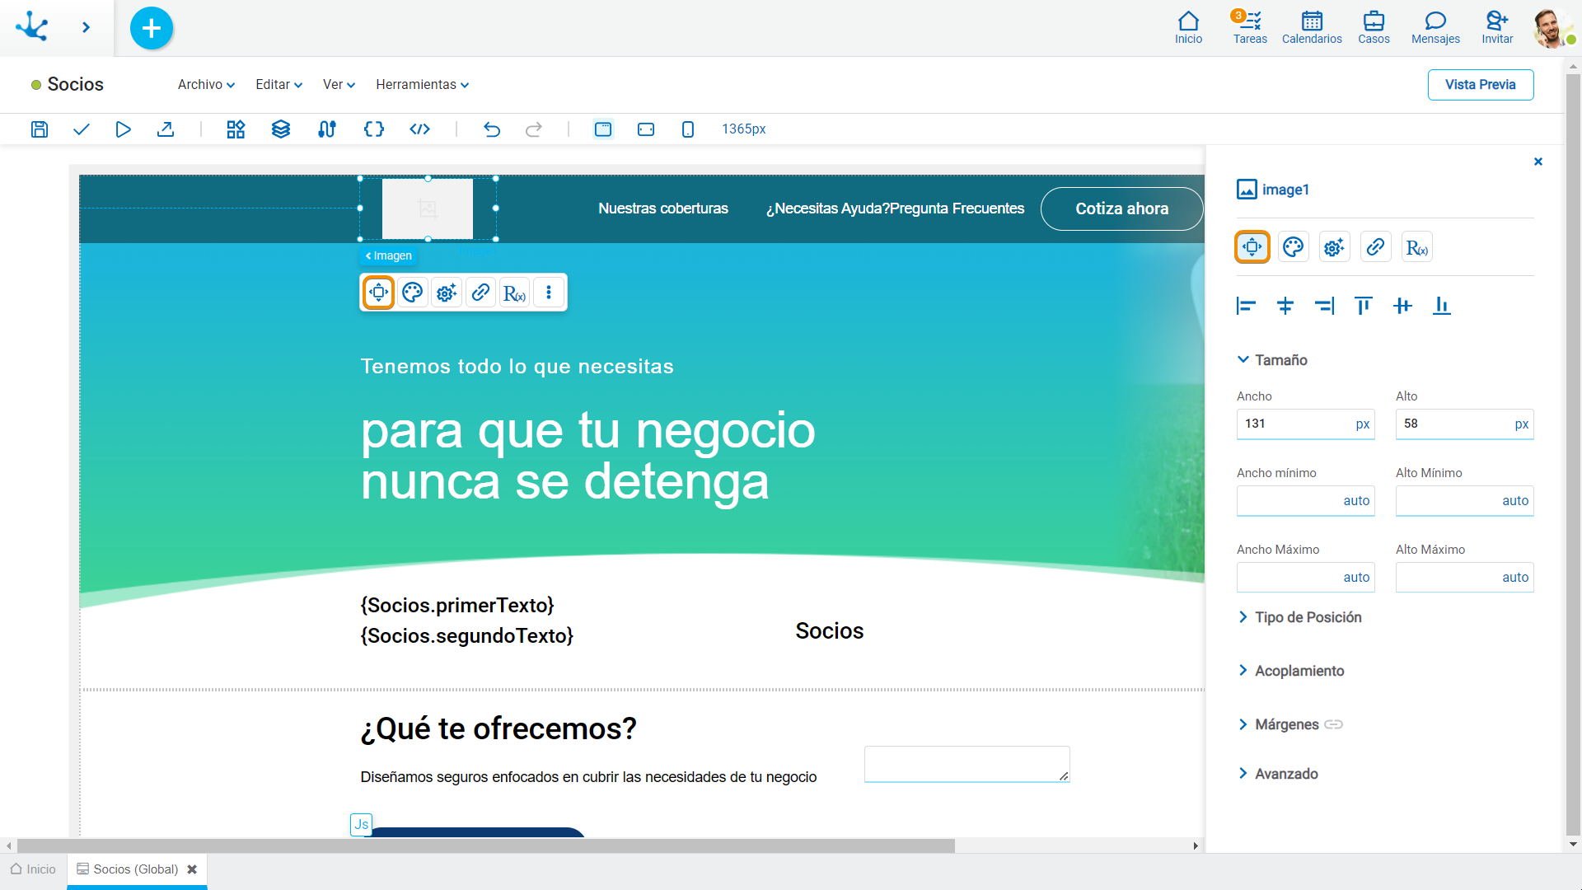Redo the last undone change
Image resolution: width=1582 pixels, height=890 pixels.
tap(534, 129)
